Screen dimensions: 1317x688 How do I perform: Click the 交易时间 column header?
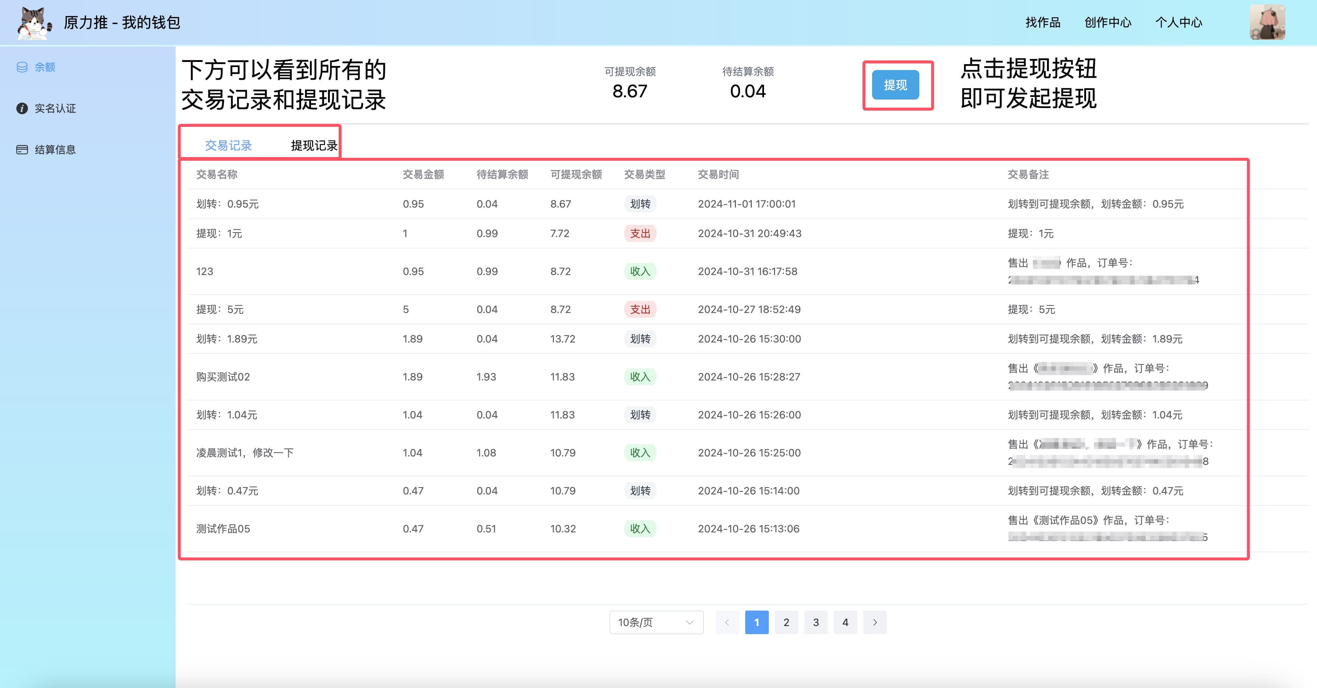718,174
